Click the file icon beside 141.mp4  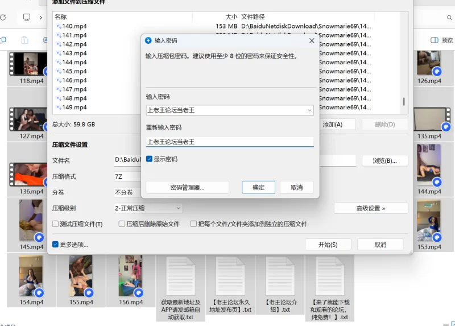point(59,35)
